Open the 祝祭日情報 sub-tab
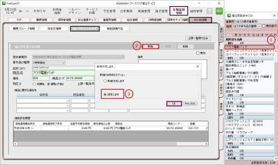 pyautogui.click(x=54, y=28)
